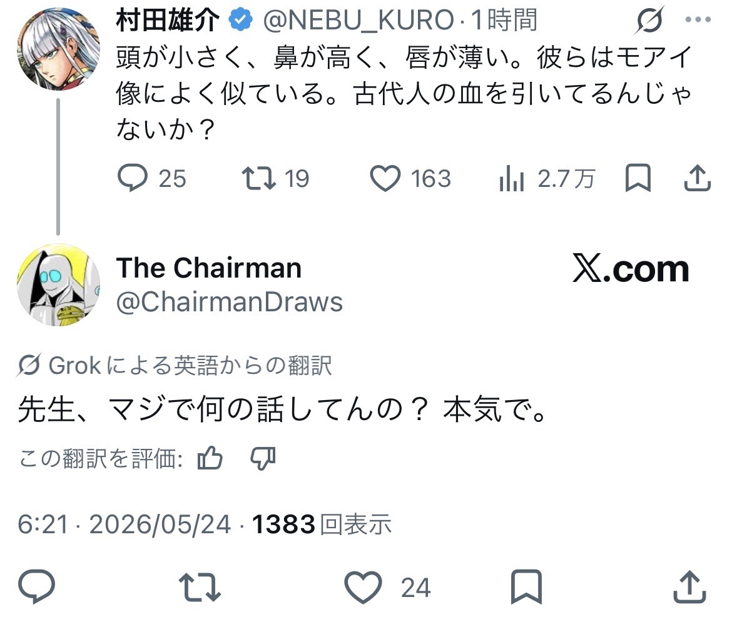Tap The Chairman's profile avatar
The width and height of the screenshot is (732, 622).
[58, 284]
